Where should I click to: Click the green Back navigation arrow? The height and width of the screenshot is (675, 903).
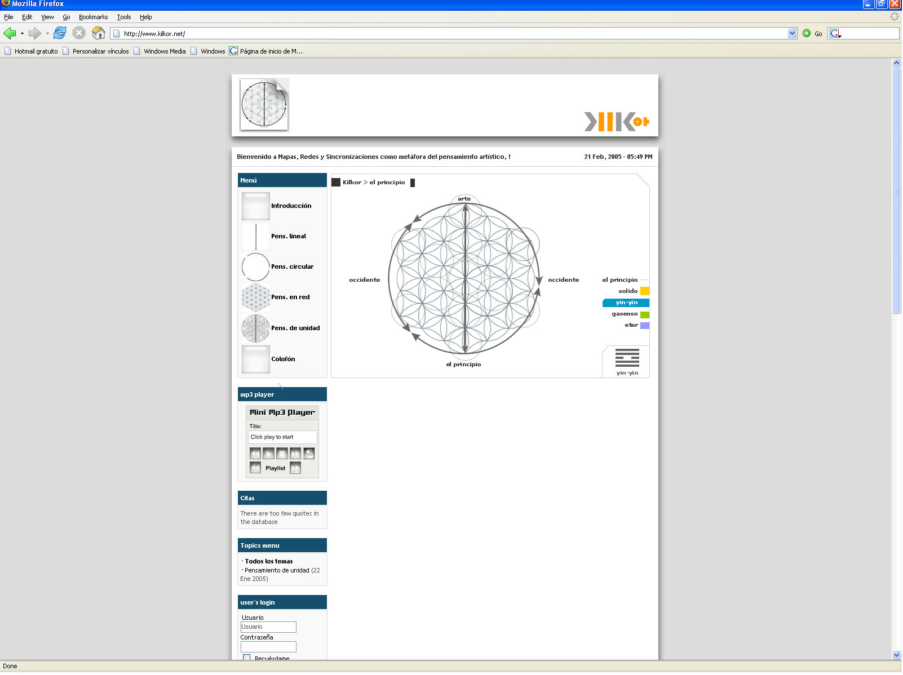(x=10, y=33)
